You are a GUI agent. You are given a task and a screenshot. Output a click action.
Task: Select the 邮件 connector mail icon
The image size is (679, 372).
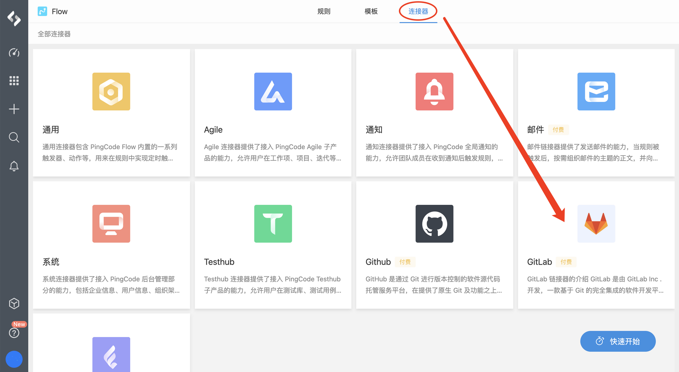pos(596,91)
